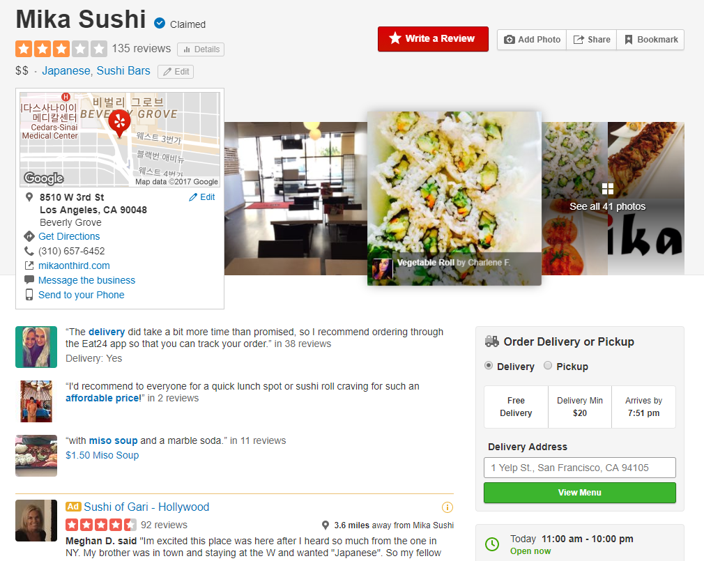The width and height of the screenshot is (704, 561).
Task: Click Edit next to categories
Action: point(176,72)
